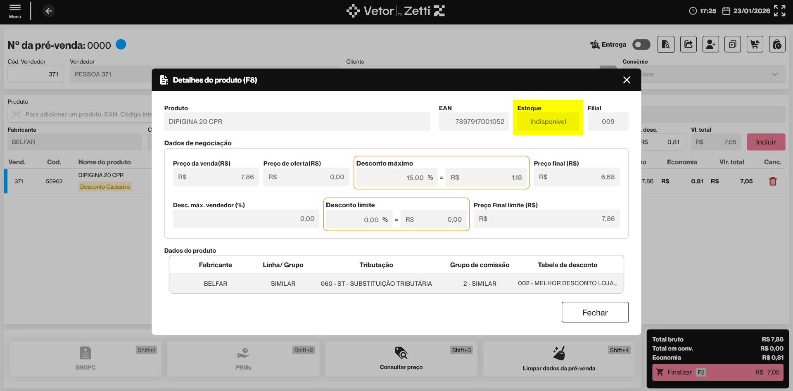Click the Filial field 009
The width and height of the screenshot is (793, 391).
coord(608,122)
